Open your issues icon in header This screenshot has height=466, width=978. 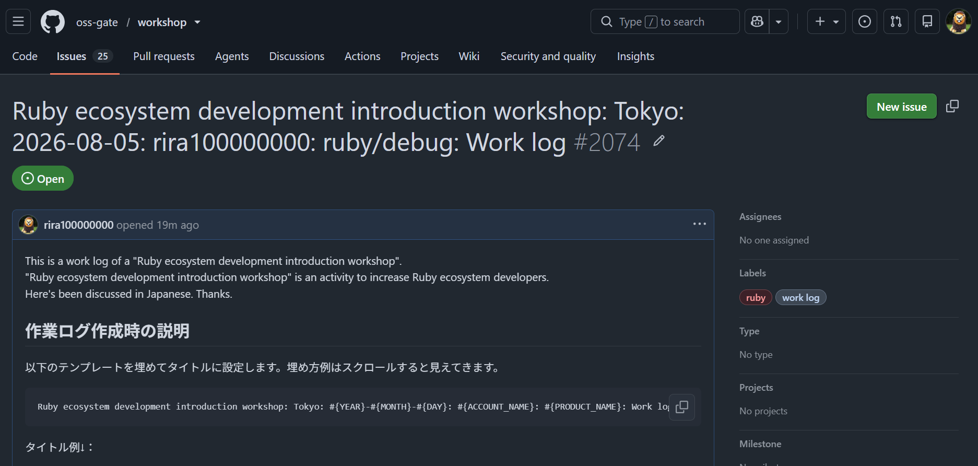[865, 21]
